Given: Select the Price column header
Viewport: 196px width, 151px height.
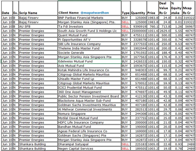Looking at the screenshot, I should (153, 8).
